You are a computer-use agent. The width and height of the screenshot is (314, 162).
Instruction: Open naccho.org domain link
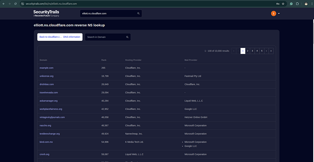(45, 125)
